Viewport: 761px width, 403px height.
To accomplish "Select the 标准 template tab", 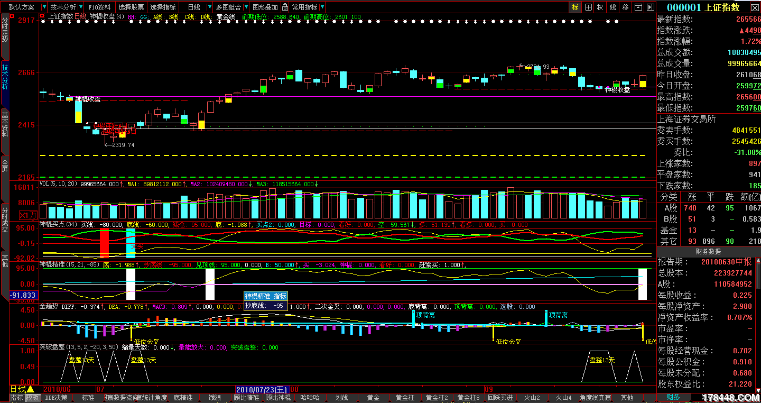I will click(x=88, y=398).
